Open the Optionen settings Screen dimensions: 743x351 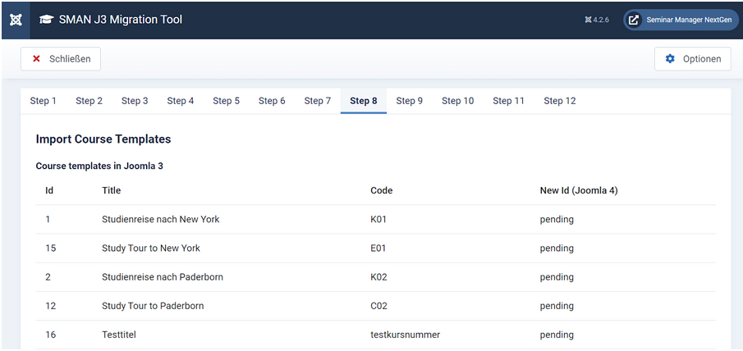click(x=692, y=59)
